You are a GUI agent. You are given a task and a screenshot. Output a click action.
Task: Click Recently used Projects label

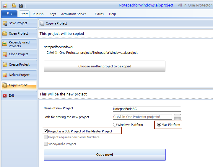[x=19, y=44]
